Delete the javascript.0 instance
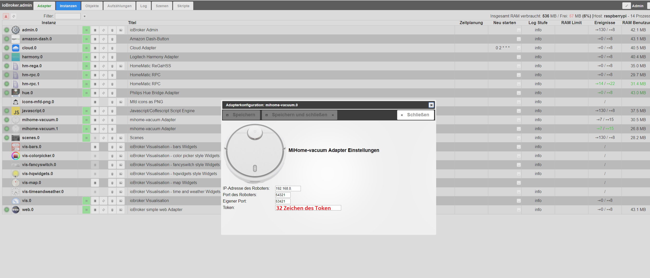 [x=112, y=111]
